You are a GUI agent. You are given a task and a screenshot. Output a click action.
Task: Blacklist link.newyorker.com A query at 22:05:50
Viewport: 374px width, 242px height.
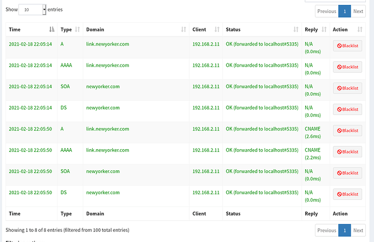pyautogui.click(x=347, y=131)
